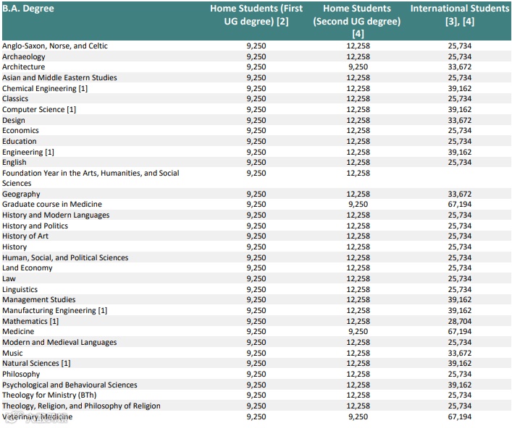Select the 'Geography' row label
Viewport: 512px width, 428px height.
(21, 194)
